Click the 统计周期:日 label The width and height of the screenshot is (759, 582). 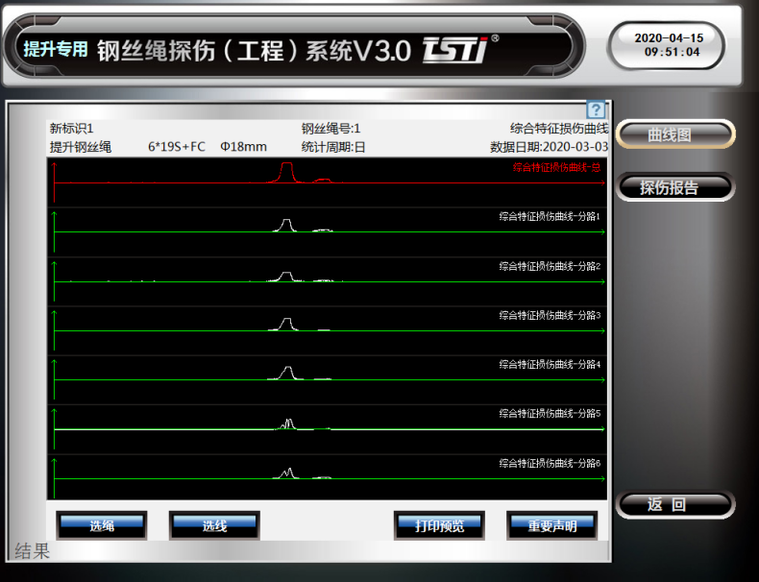pyautogui.click(x=333, y=147)
